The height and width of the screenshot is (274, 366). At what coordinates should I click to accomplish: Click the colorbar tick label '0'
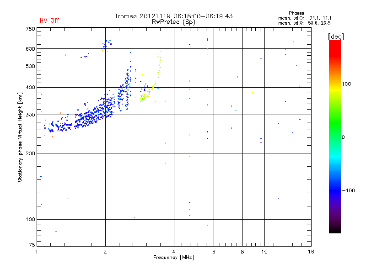pyautogui.click(x=343, y=137)
